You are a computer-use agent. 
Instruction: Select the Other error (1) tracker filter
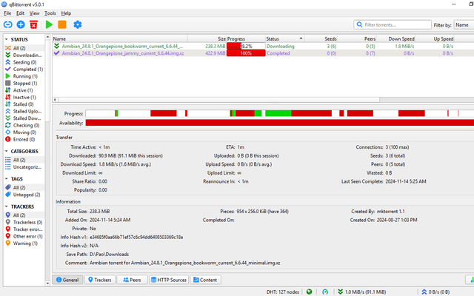click(24, 236)
